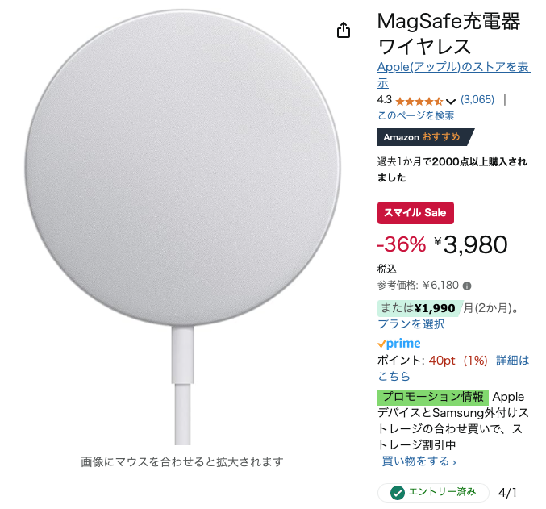Click the red スマイル Sale badge
The height and width of the screenshot is (509, 546).
click(415, 212)
